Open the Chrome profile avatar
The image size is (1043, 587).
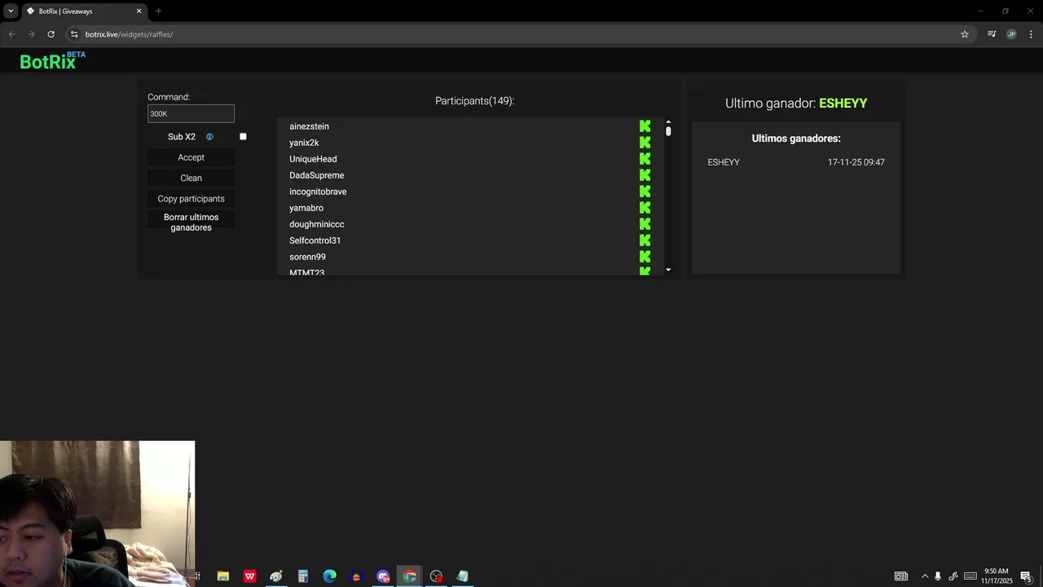[1011, 34]
